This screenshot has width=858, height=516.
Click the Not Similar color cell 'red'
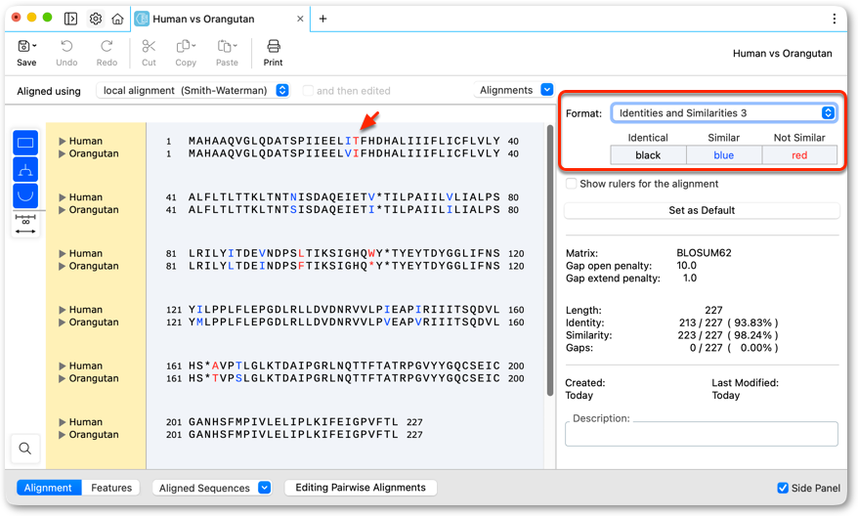(x=799, y=154)
